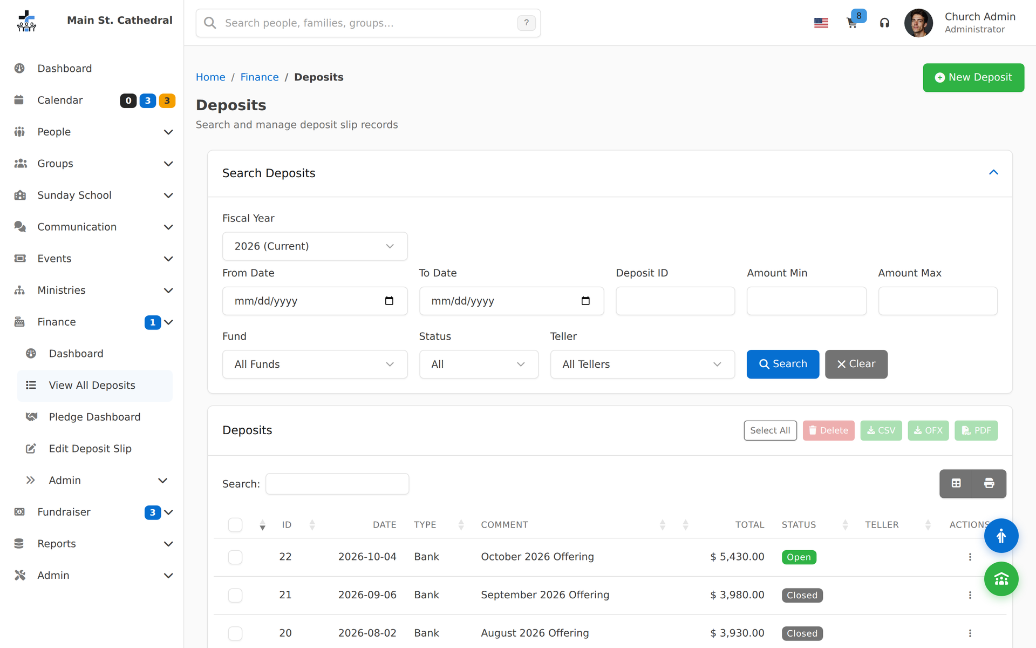
Task: Open the All Tellers dropdown
Action: [642, 364]
